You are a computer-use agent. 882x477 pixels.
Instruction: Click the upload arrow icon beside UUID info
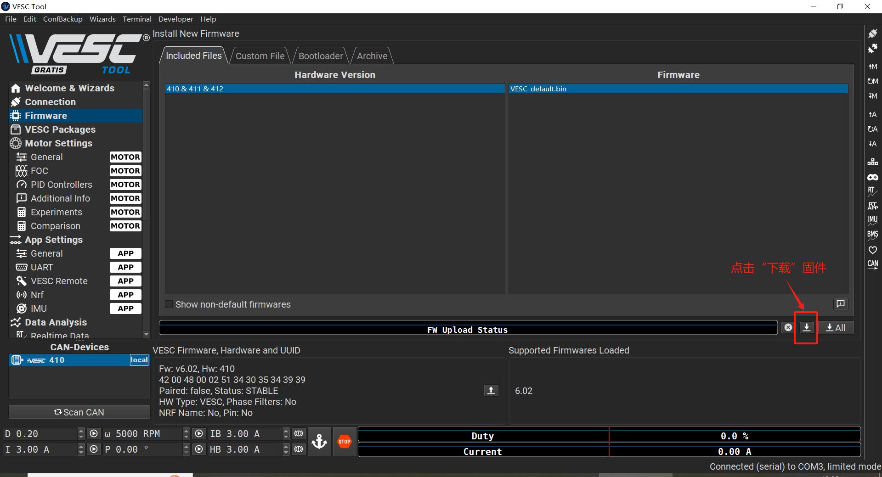click(x=491, y=390)
